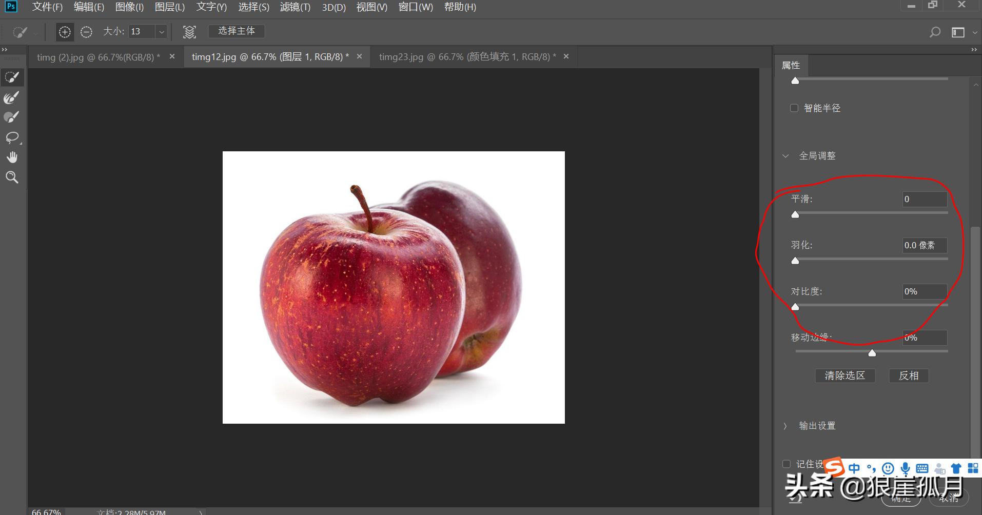Click the 选择主体 button
This screenshot has width=982, height=515.
[x=236, y=31]
